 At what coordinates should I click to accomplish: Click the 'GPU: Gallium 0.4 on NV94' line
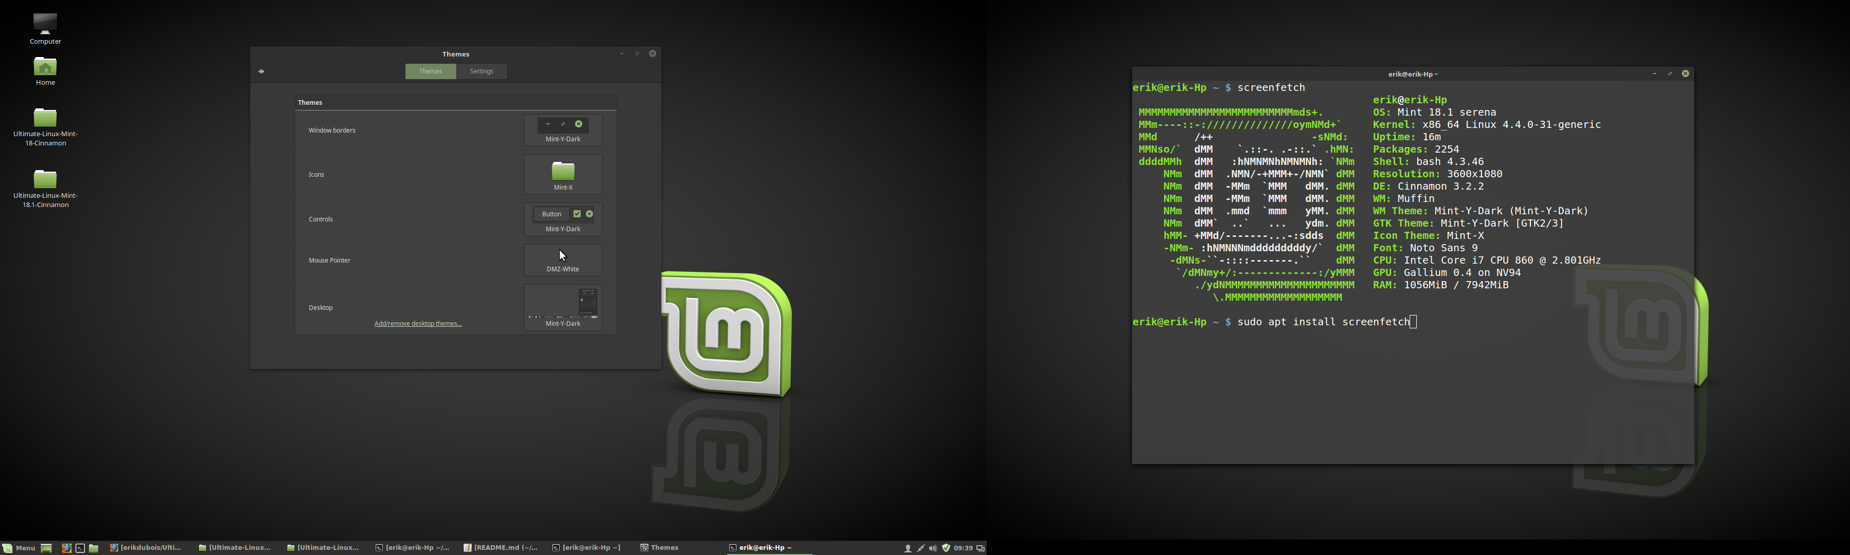tap(1447, 273)
